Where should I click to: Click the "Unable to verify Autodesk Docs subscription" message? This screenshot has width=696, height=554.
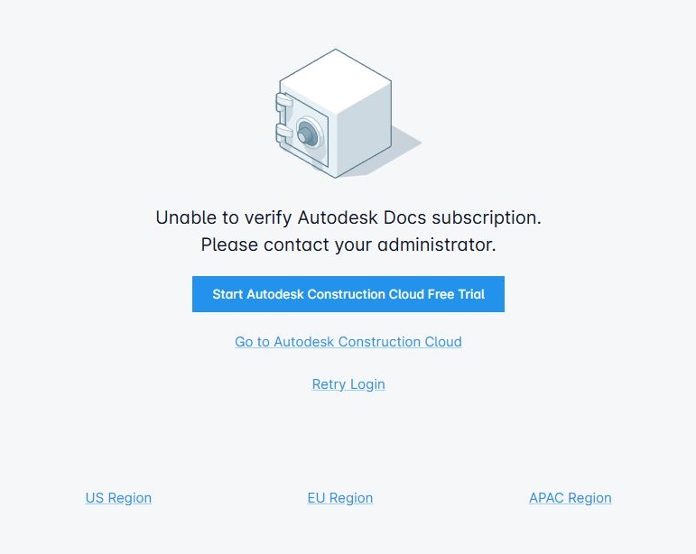pos(348,217)
